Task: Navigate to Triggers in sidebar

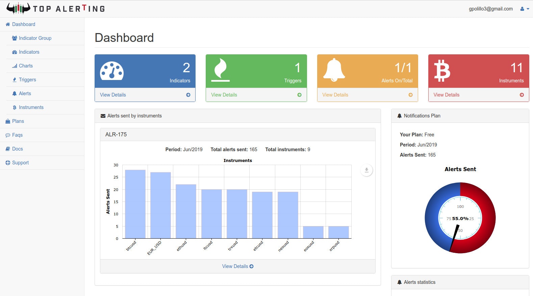Action: pos(45,80)
